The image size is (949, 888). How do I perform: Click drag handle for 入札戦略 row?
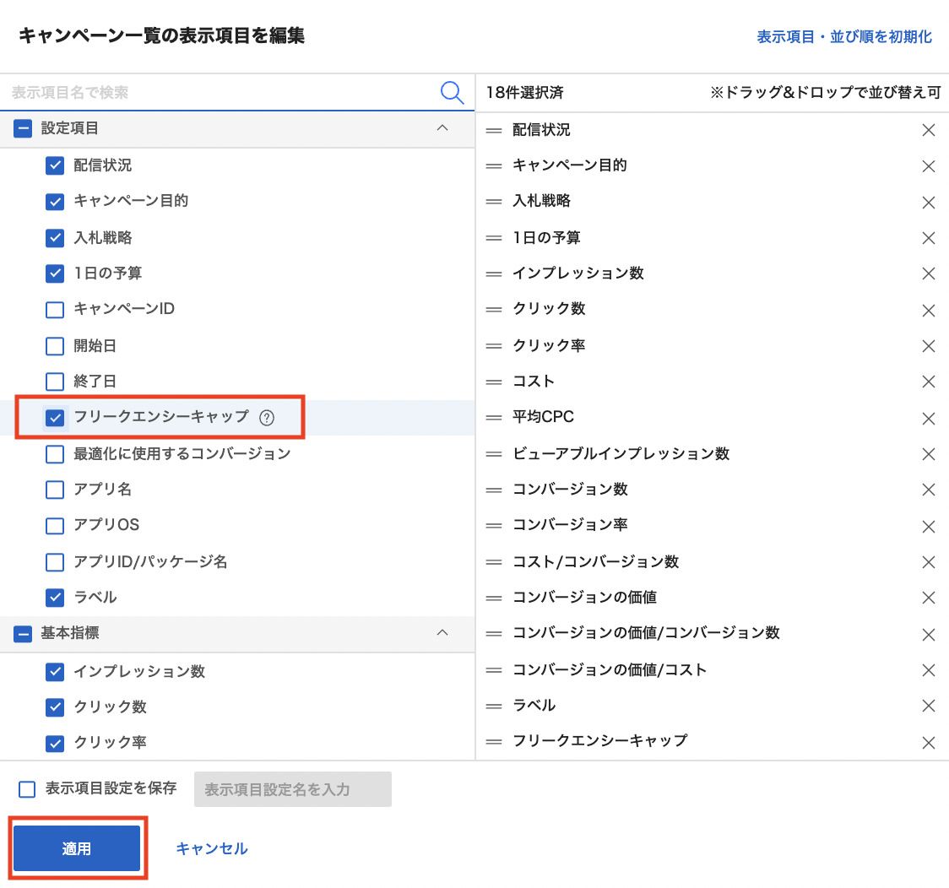[x=494, y=202]
